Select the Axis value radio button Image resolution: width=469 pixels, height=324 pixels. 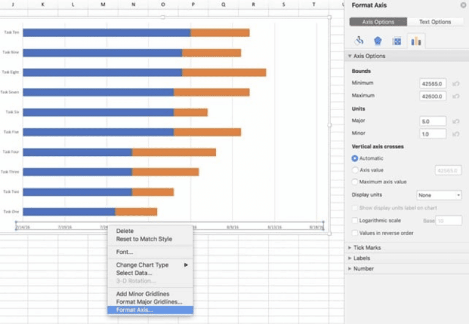(355, 170)
